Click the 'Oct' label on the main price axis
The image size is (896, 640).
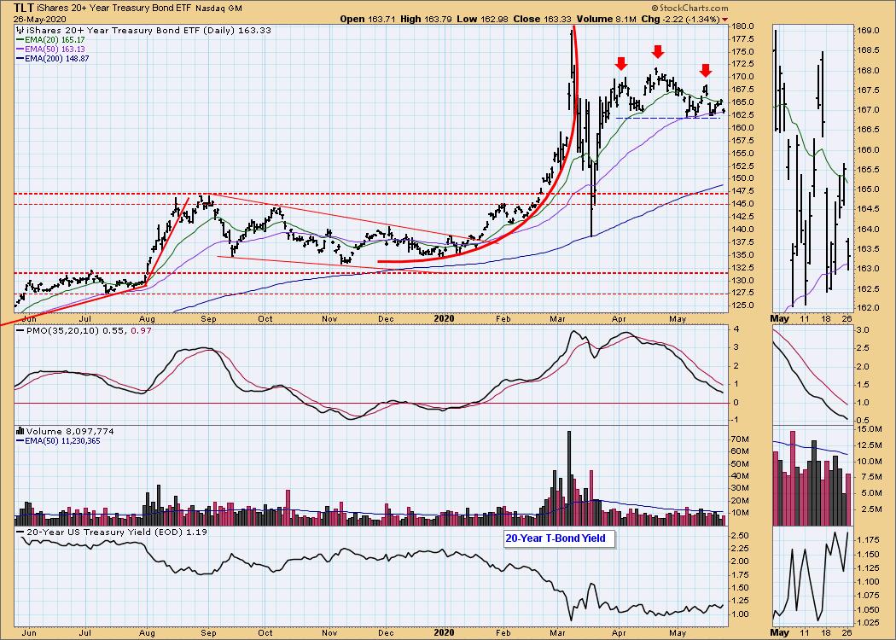pos(265,319)
